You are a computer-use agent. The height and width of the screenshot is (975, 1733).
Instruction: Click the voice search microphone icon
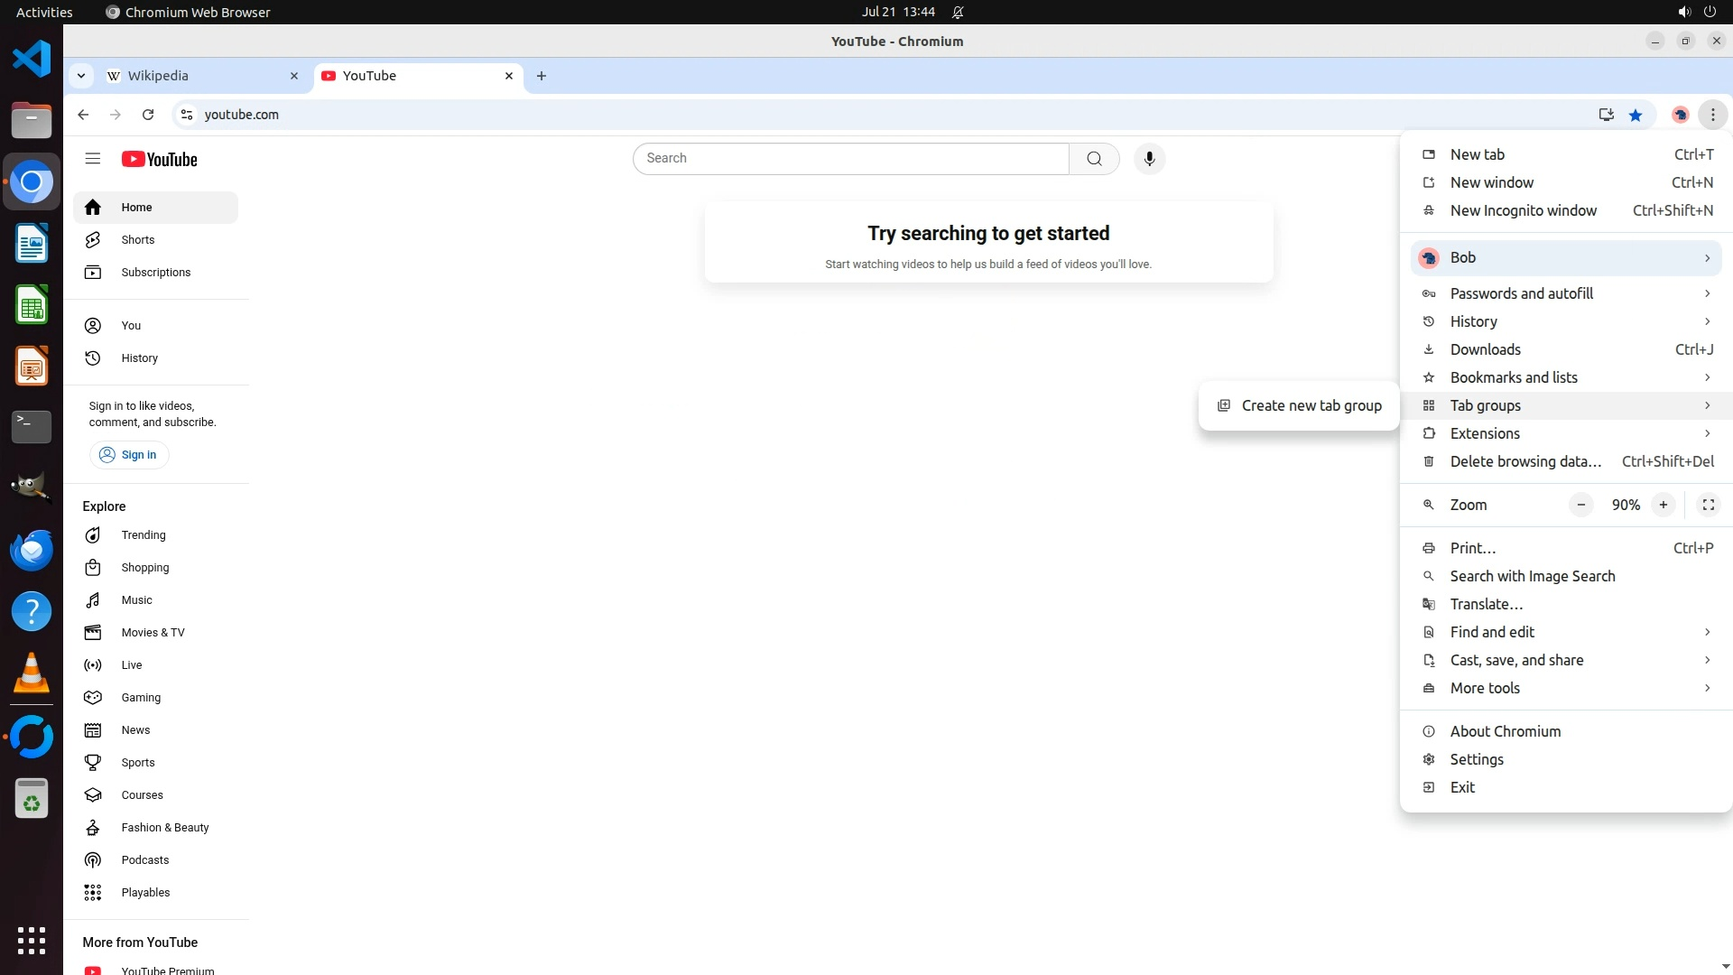point(1149,159)
